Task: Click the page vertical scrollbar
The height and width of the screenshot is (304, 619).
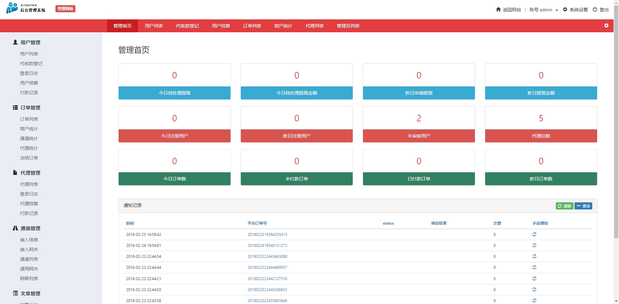Action: click(x=616, y=129)
